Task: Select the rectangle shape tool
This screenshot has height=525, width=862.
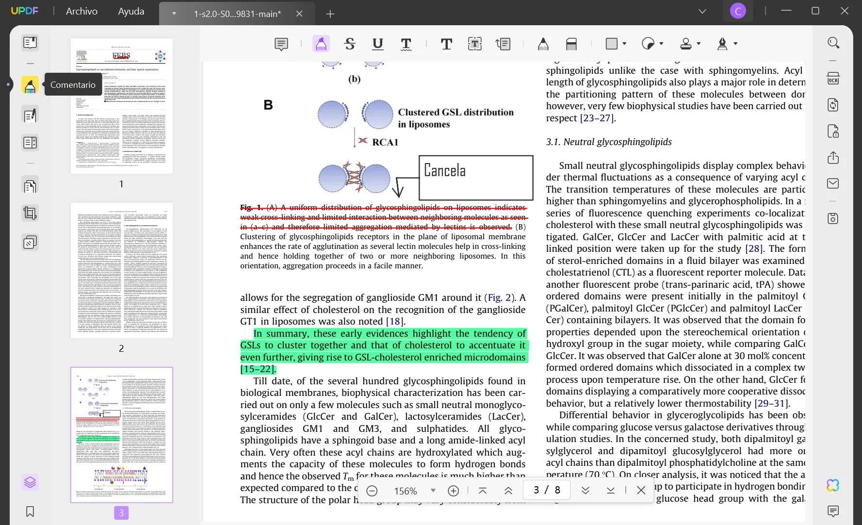Action: point(612,44)
